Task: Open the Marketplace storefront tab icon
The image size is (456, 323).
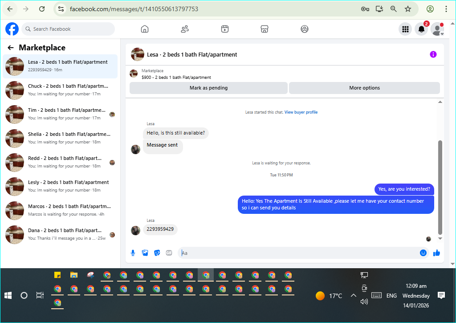Action: [x=265, y=29]
